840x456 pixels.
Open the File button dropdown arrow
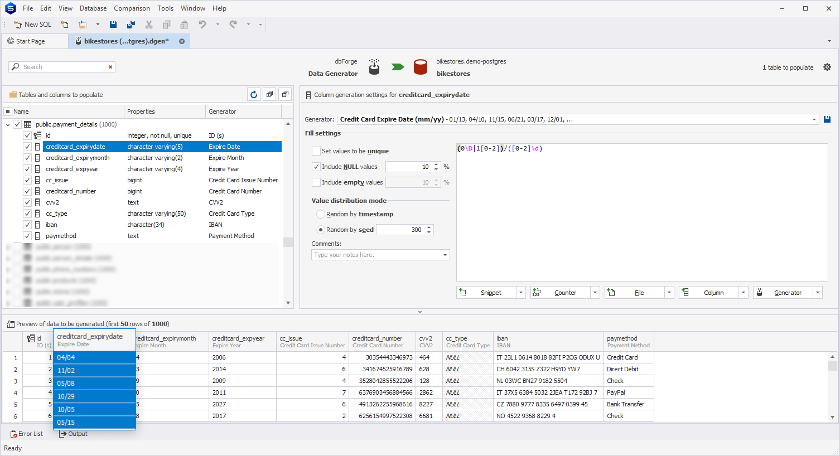pos(669,293)
